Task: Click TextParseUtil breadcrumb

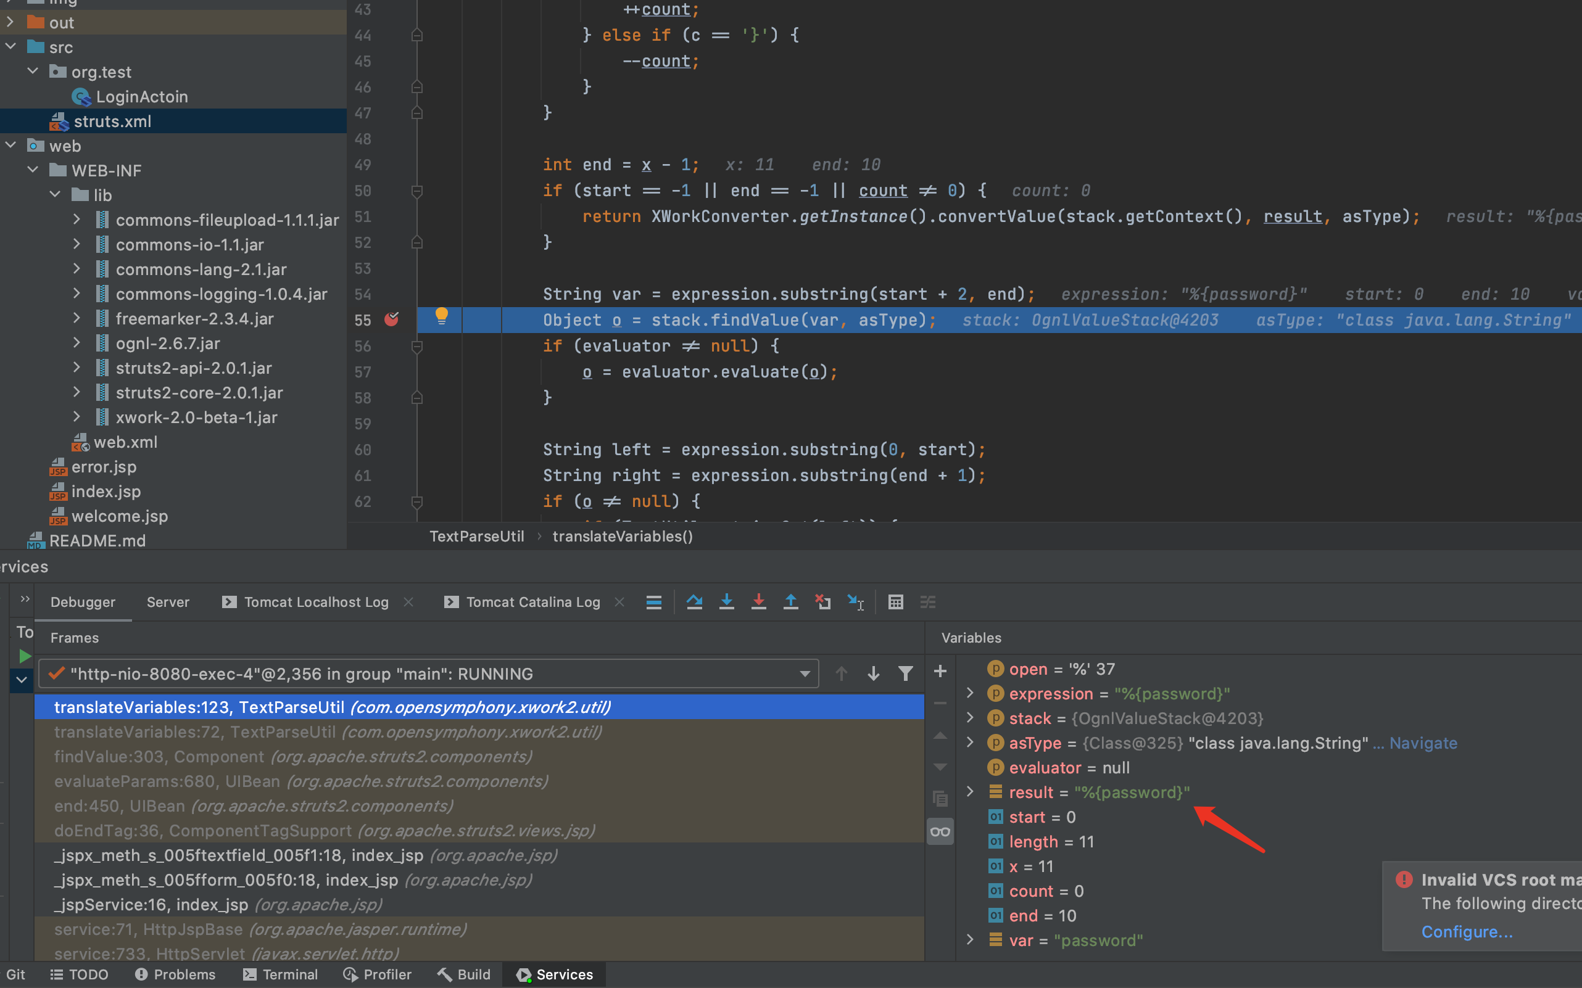Action: pyautogui.click(x=476, y=537)
